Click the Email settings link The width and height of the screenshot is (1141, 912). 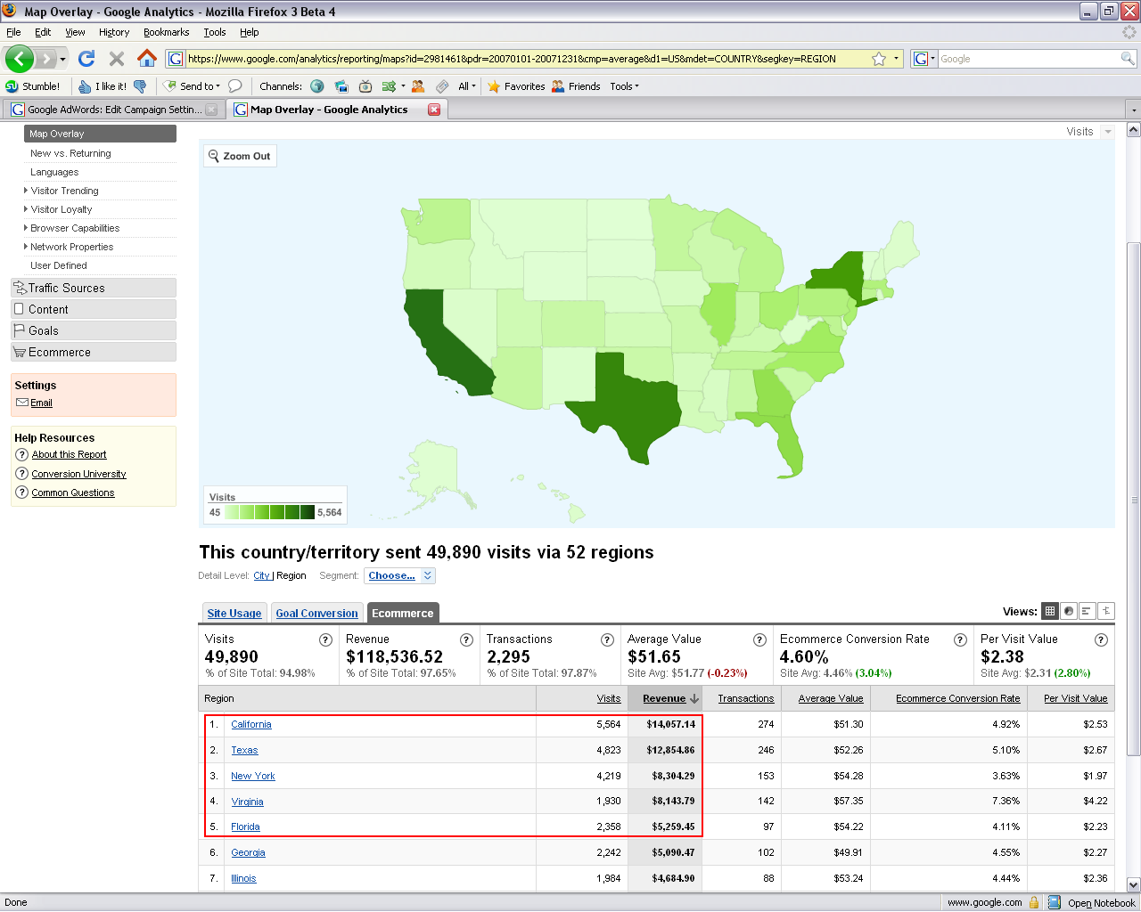click(x=41, y=403)
